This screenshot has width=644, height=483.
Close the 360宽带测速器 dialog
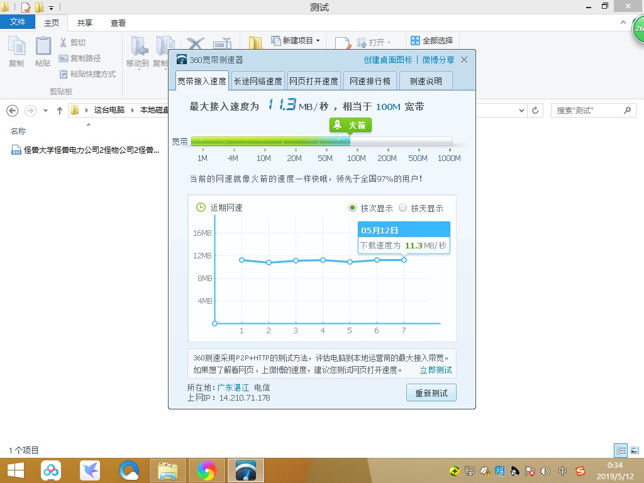click(464, 60)
